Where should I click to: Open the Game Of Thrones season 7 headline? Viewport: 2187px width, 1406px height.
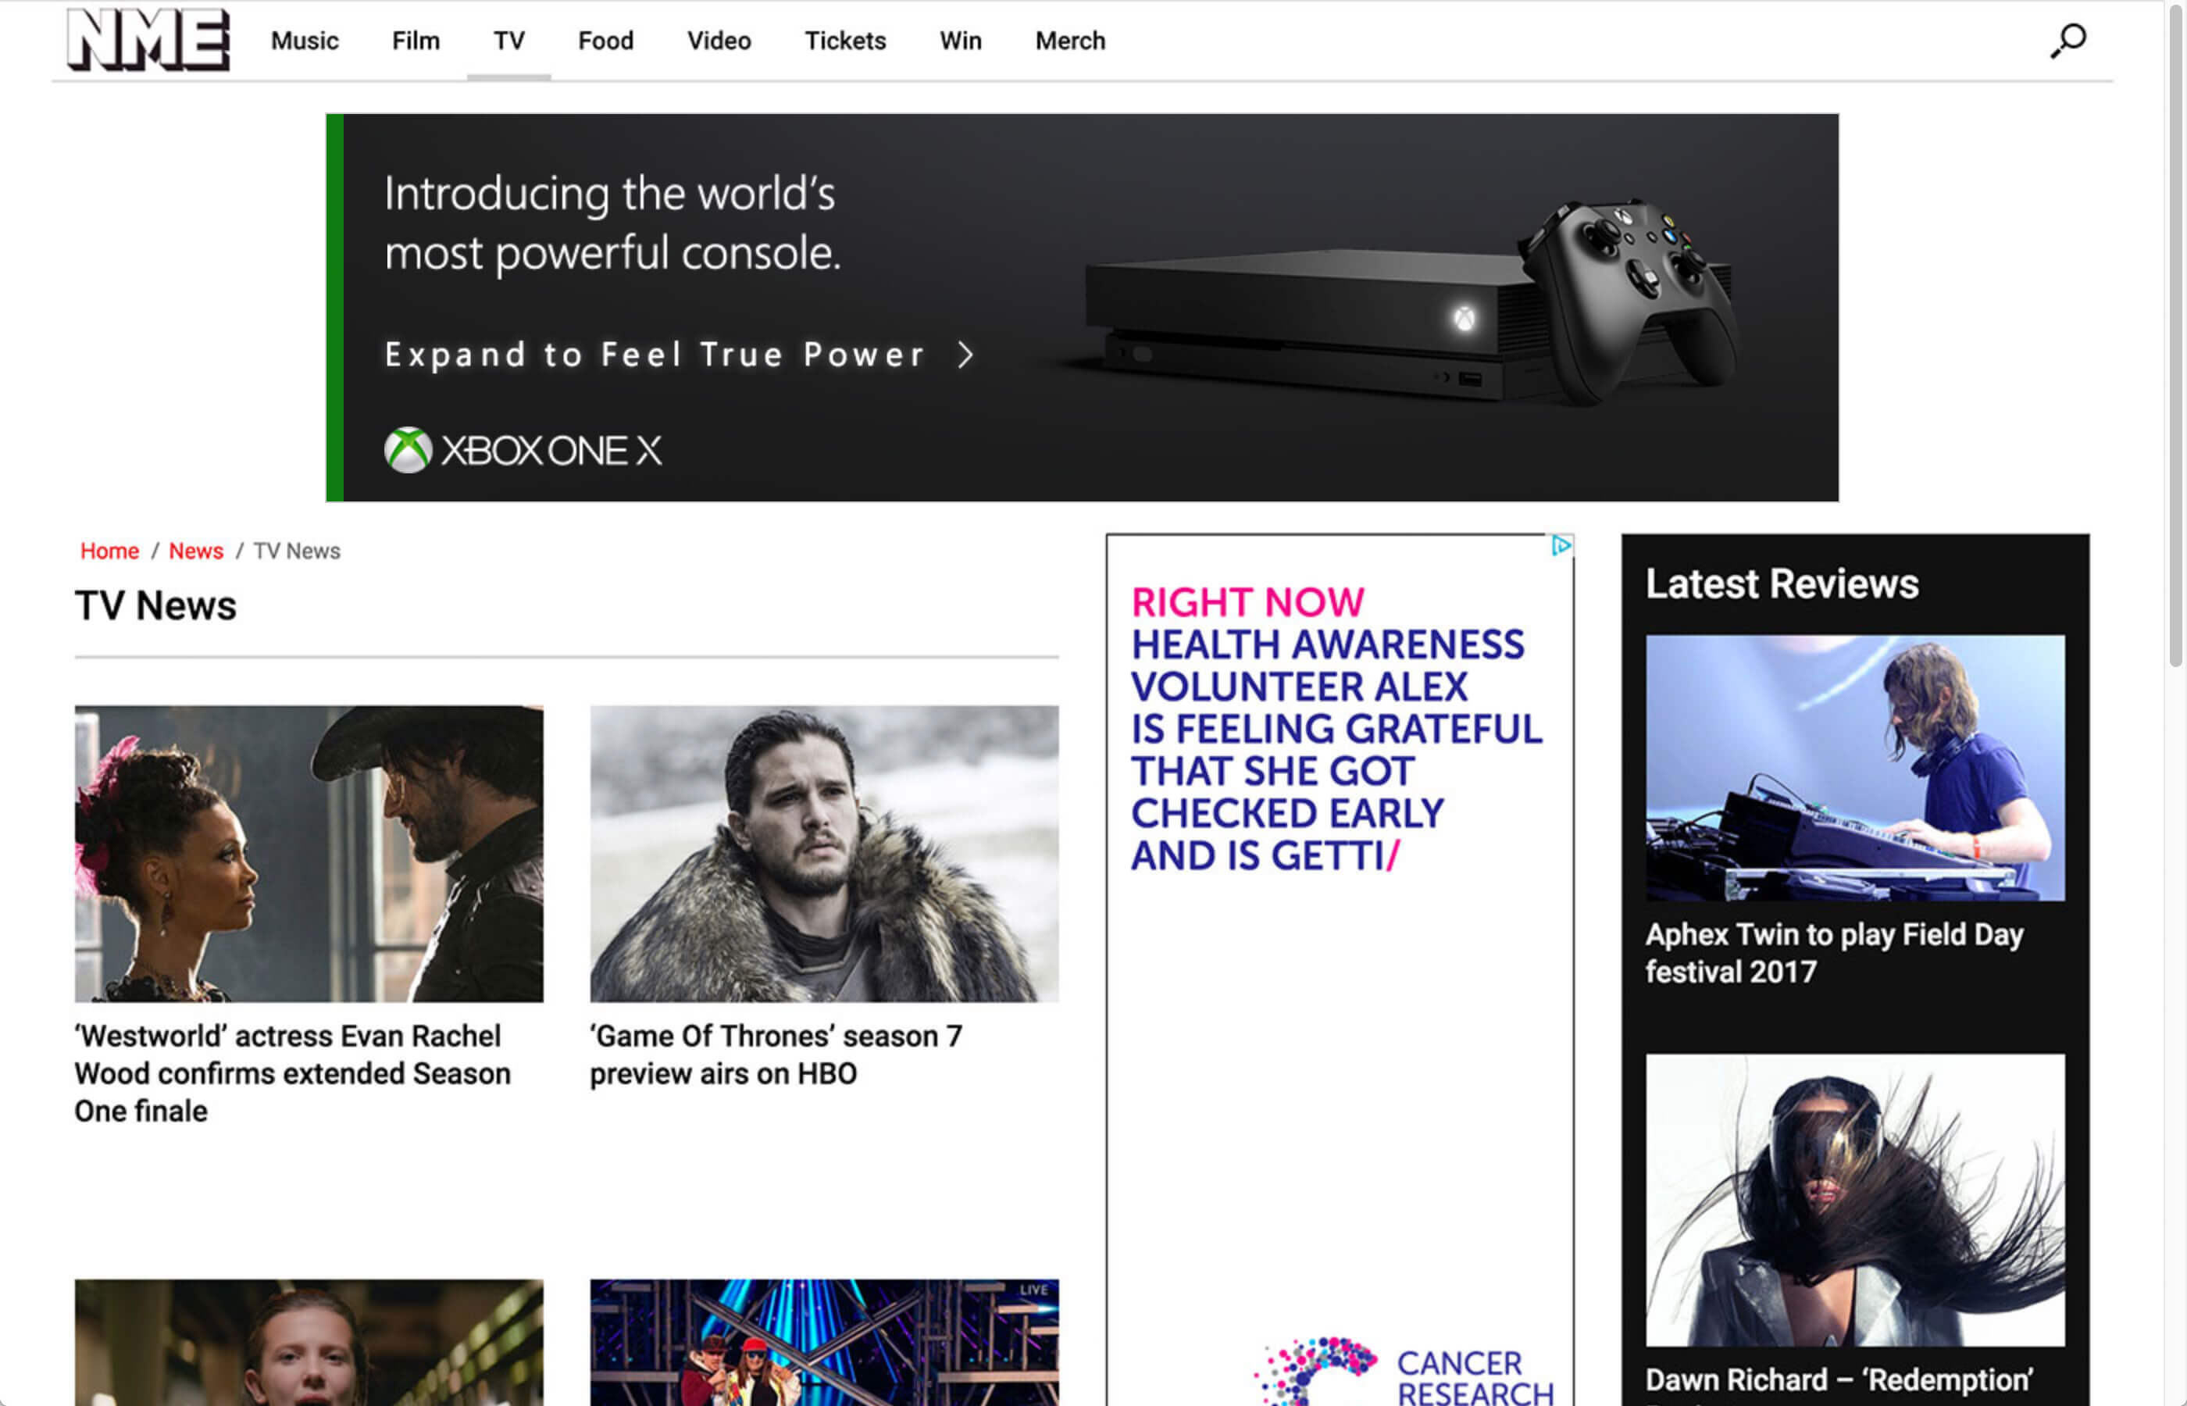pyautogui.click(x=776, y=1054)
